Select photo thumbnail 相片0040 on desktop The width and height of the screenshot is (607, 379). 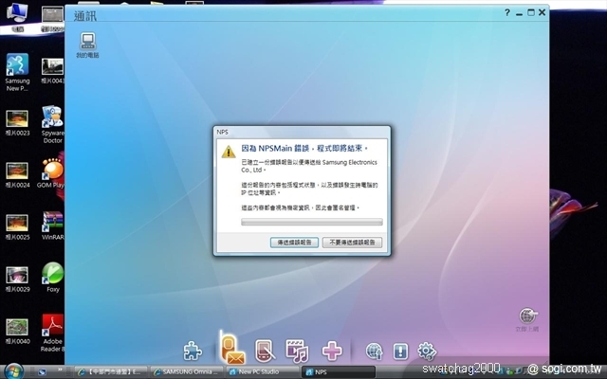17,332
